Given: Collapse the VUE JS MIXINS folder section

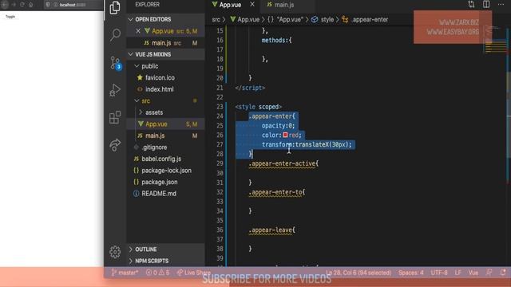Looking at the screenshot, I should 165,54.
